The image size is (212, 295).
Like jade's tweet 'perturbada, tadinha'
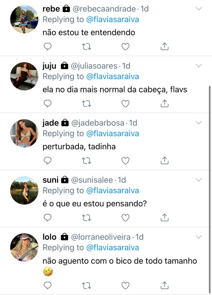[x=126, y=160]
